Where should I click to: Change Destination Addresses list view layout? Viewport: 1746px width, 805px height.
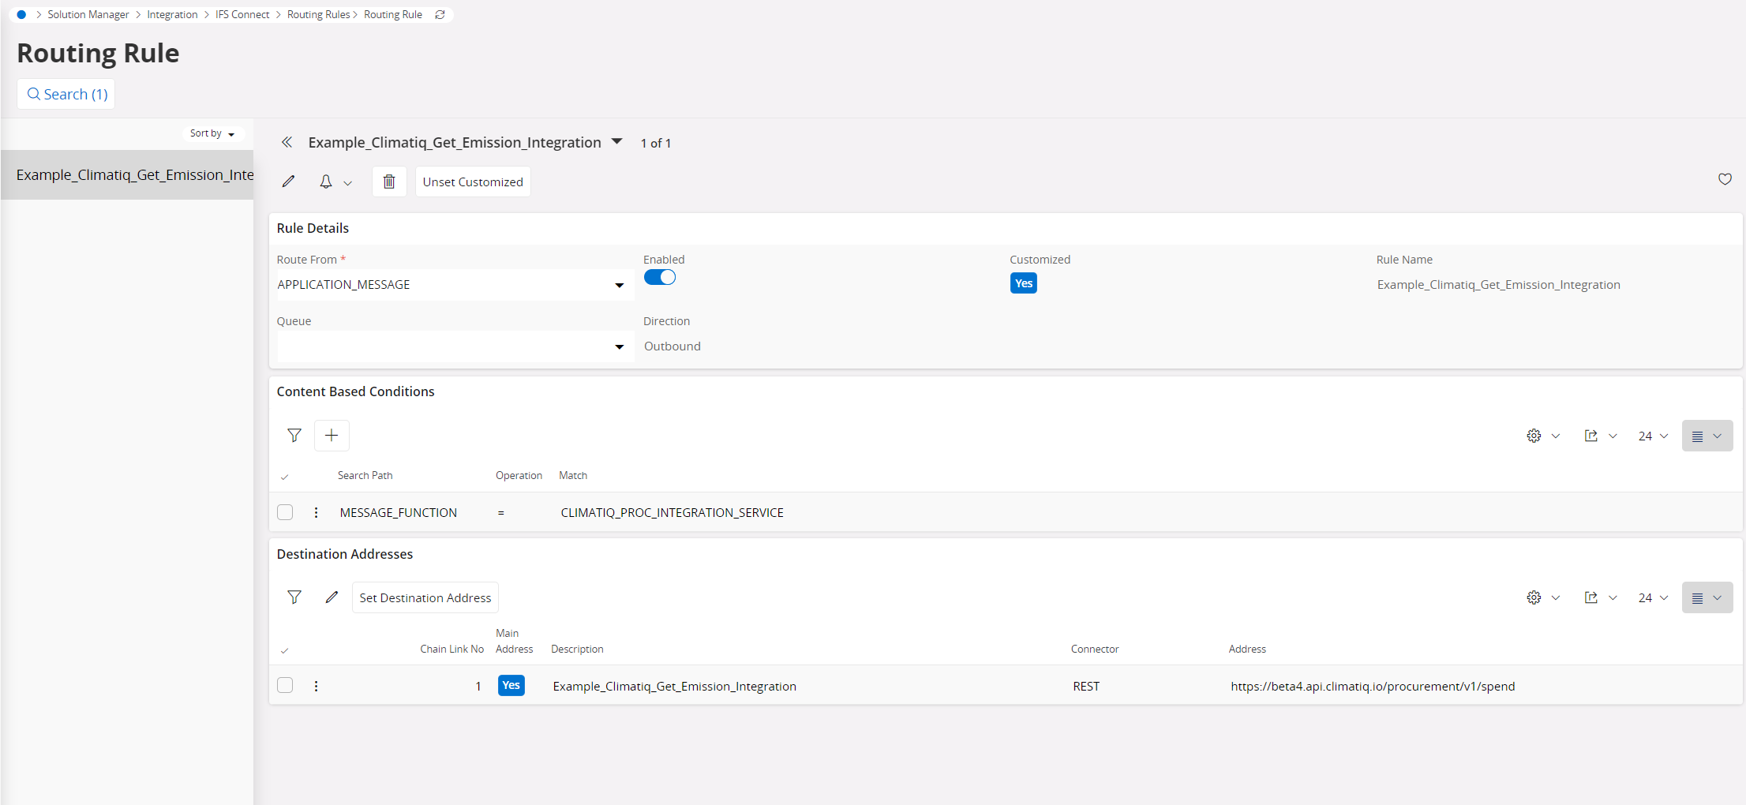click(x=1707, y=597)
